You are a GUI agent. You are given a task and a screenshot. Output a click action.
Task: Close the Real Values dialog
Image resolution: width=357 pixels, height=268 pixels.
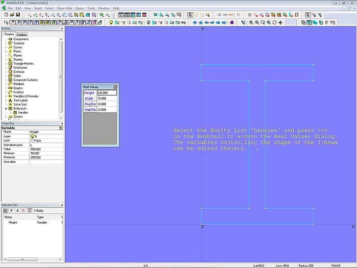point(115,87)
